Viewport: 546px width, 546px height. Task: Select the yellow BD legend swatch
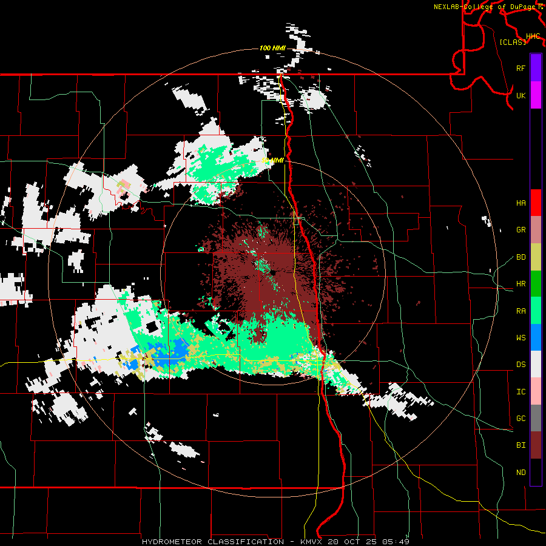[536, 257]
